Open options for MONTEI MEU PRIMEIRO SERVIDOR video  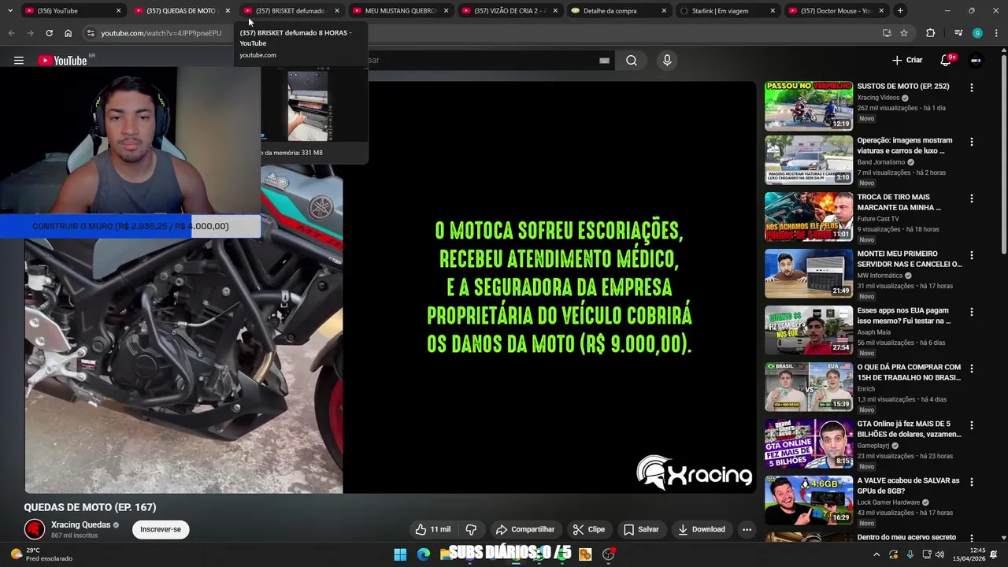971,256
